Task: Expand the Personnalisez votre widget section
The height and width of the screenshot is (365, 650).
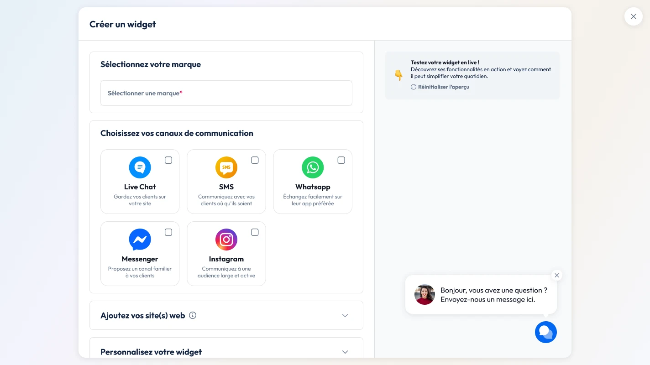Action: (x=345, y=352)
